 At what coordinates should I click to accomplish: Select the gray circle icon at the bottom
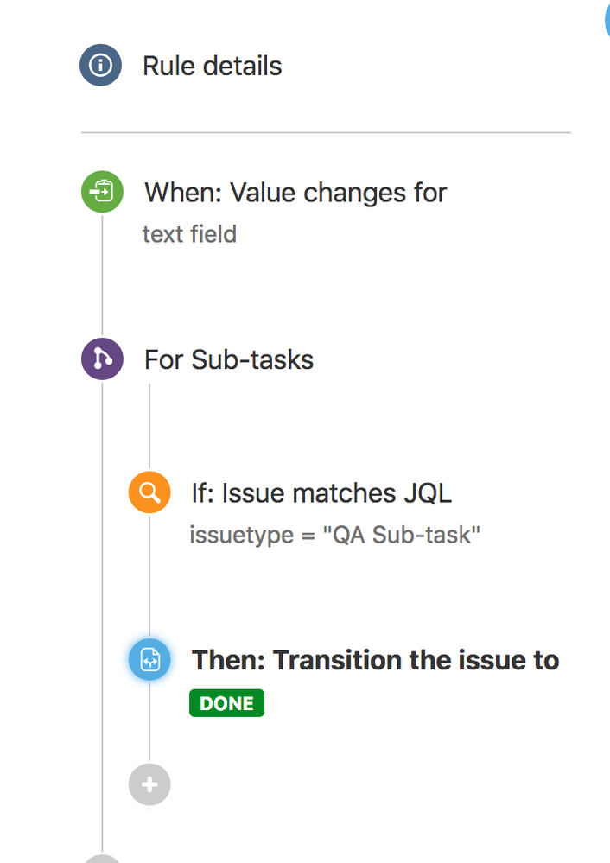tap(101, 860)
